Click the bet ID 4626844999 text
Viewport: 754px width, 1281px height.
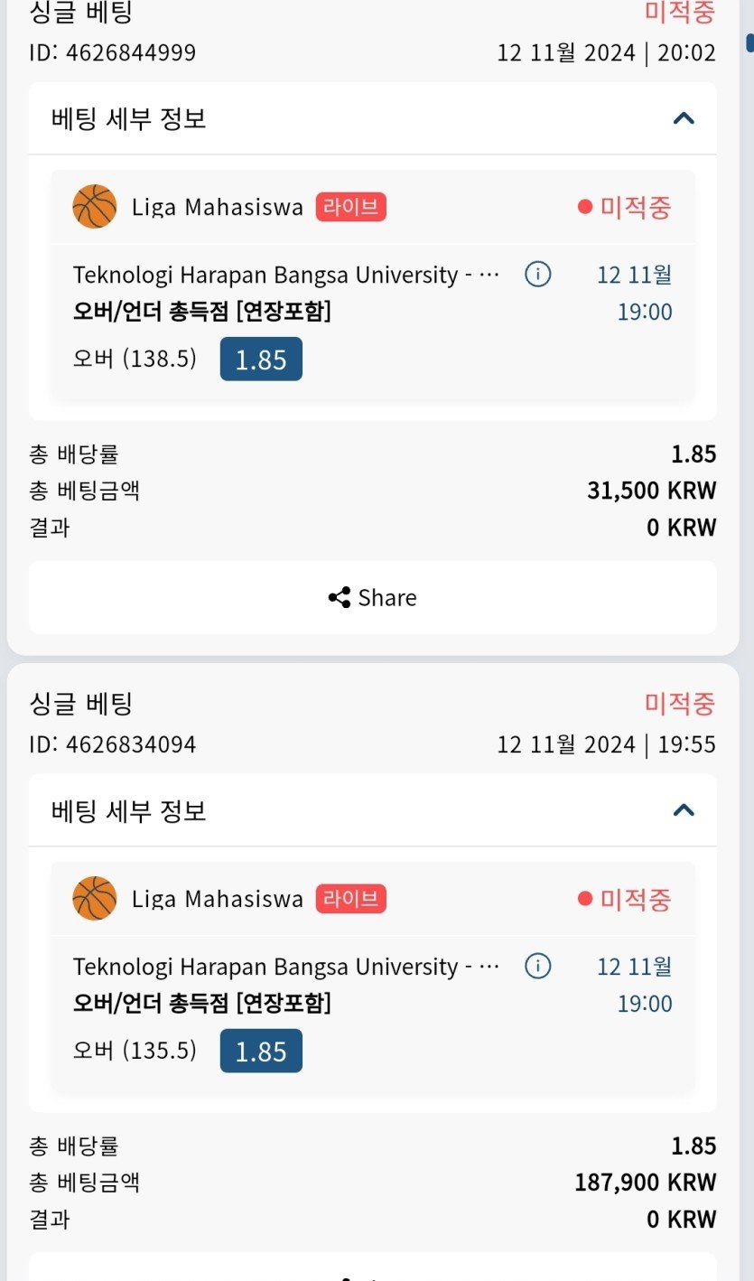pos(113,52)
